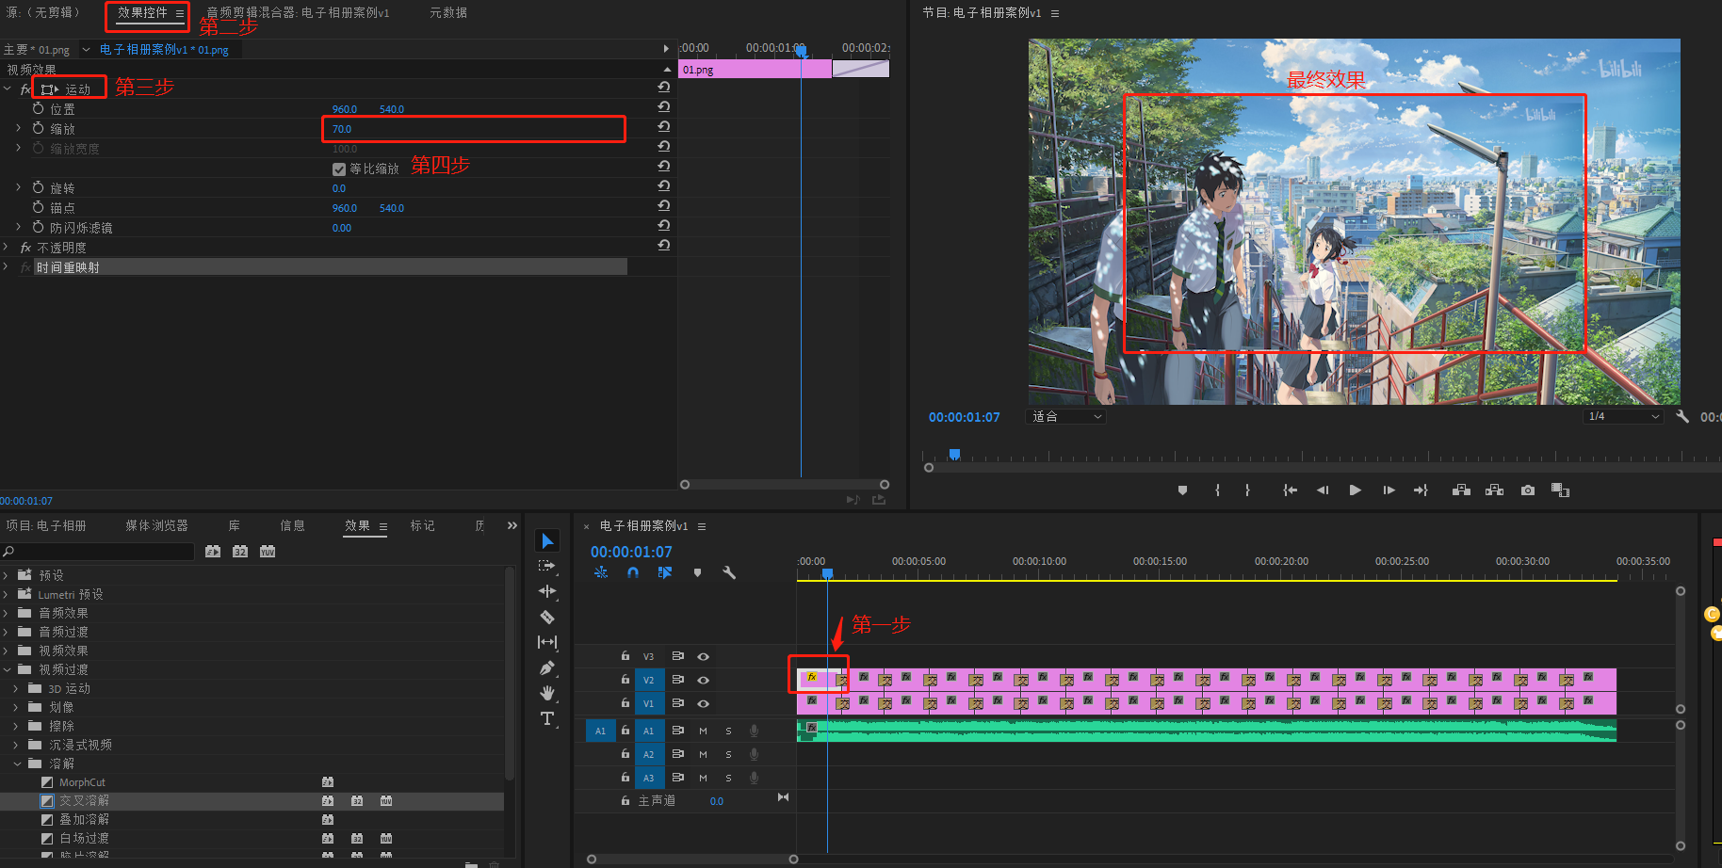Add a marker in the Program monitor
1722x868 pixels.
(1182, 490)
